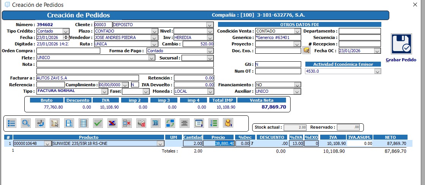Click the Cambio field showing 520.00

tap(198, 44)
